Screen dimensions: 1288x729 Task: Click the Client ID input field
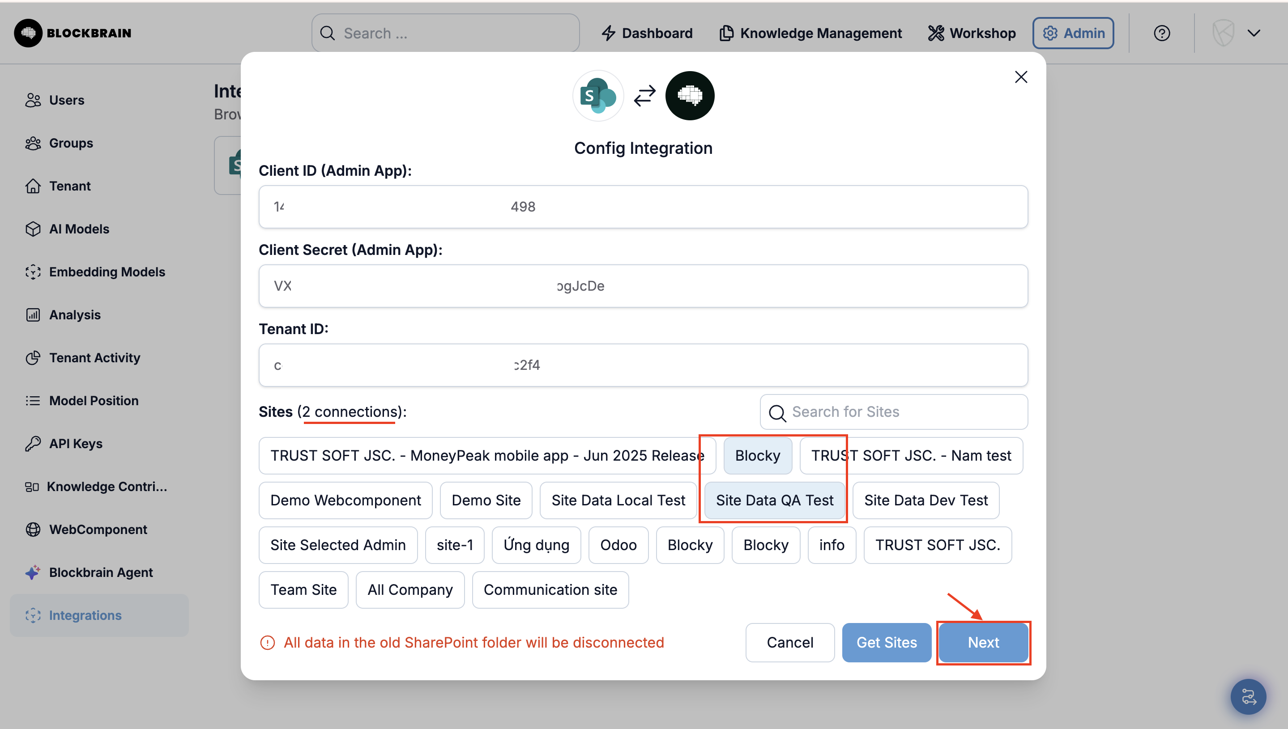coord(643,207)
